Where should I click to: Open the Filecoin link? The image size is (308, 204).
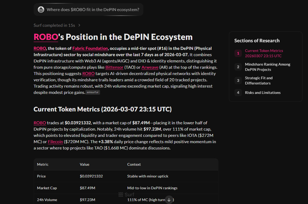pyautogui.click(x=55, y=142)
